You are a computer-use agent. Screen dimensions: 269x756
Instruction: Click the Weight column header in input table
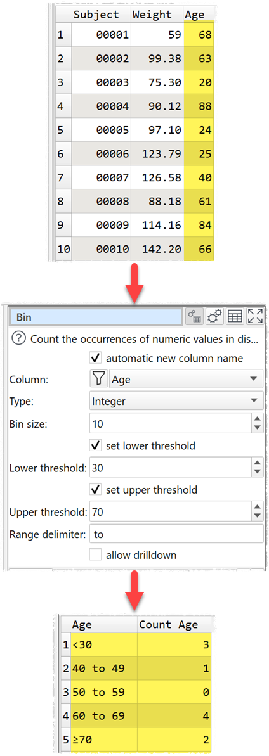tap(157, 15)
